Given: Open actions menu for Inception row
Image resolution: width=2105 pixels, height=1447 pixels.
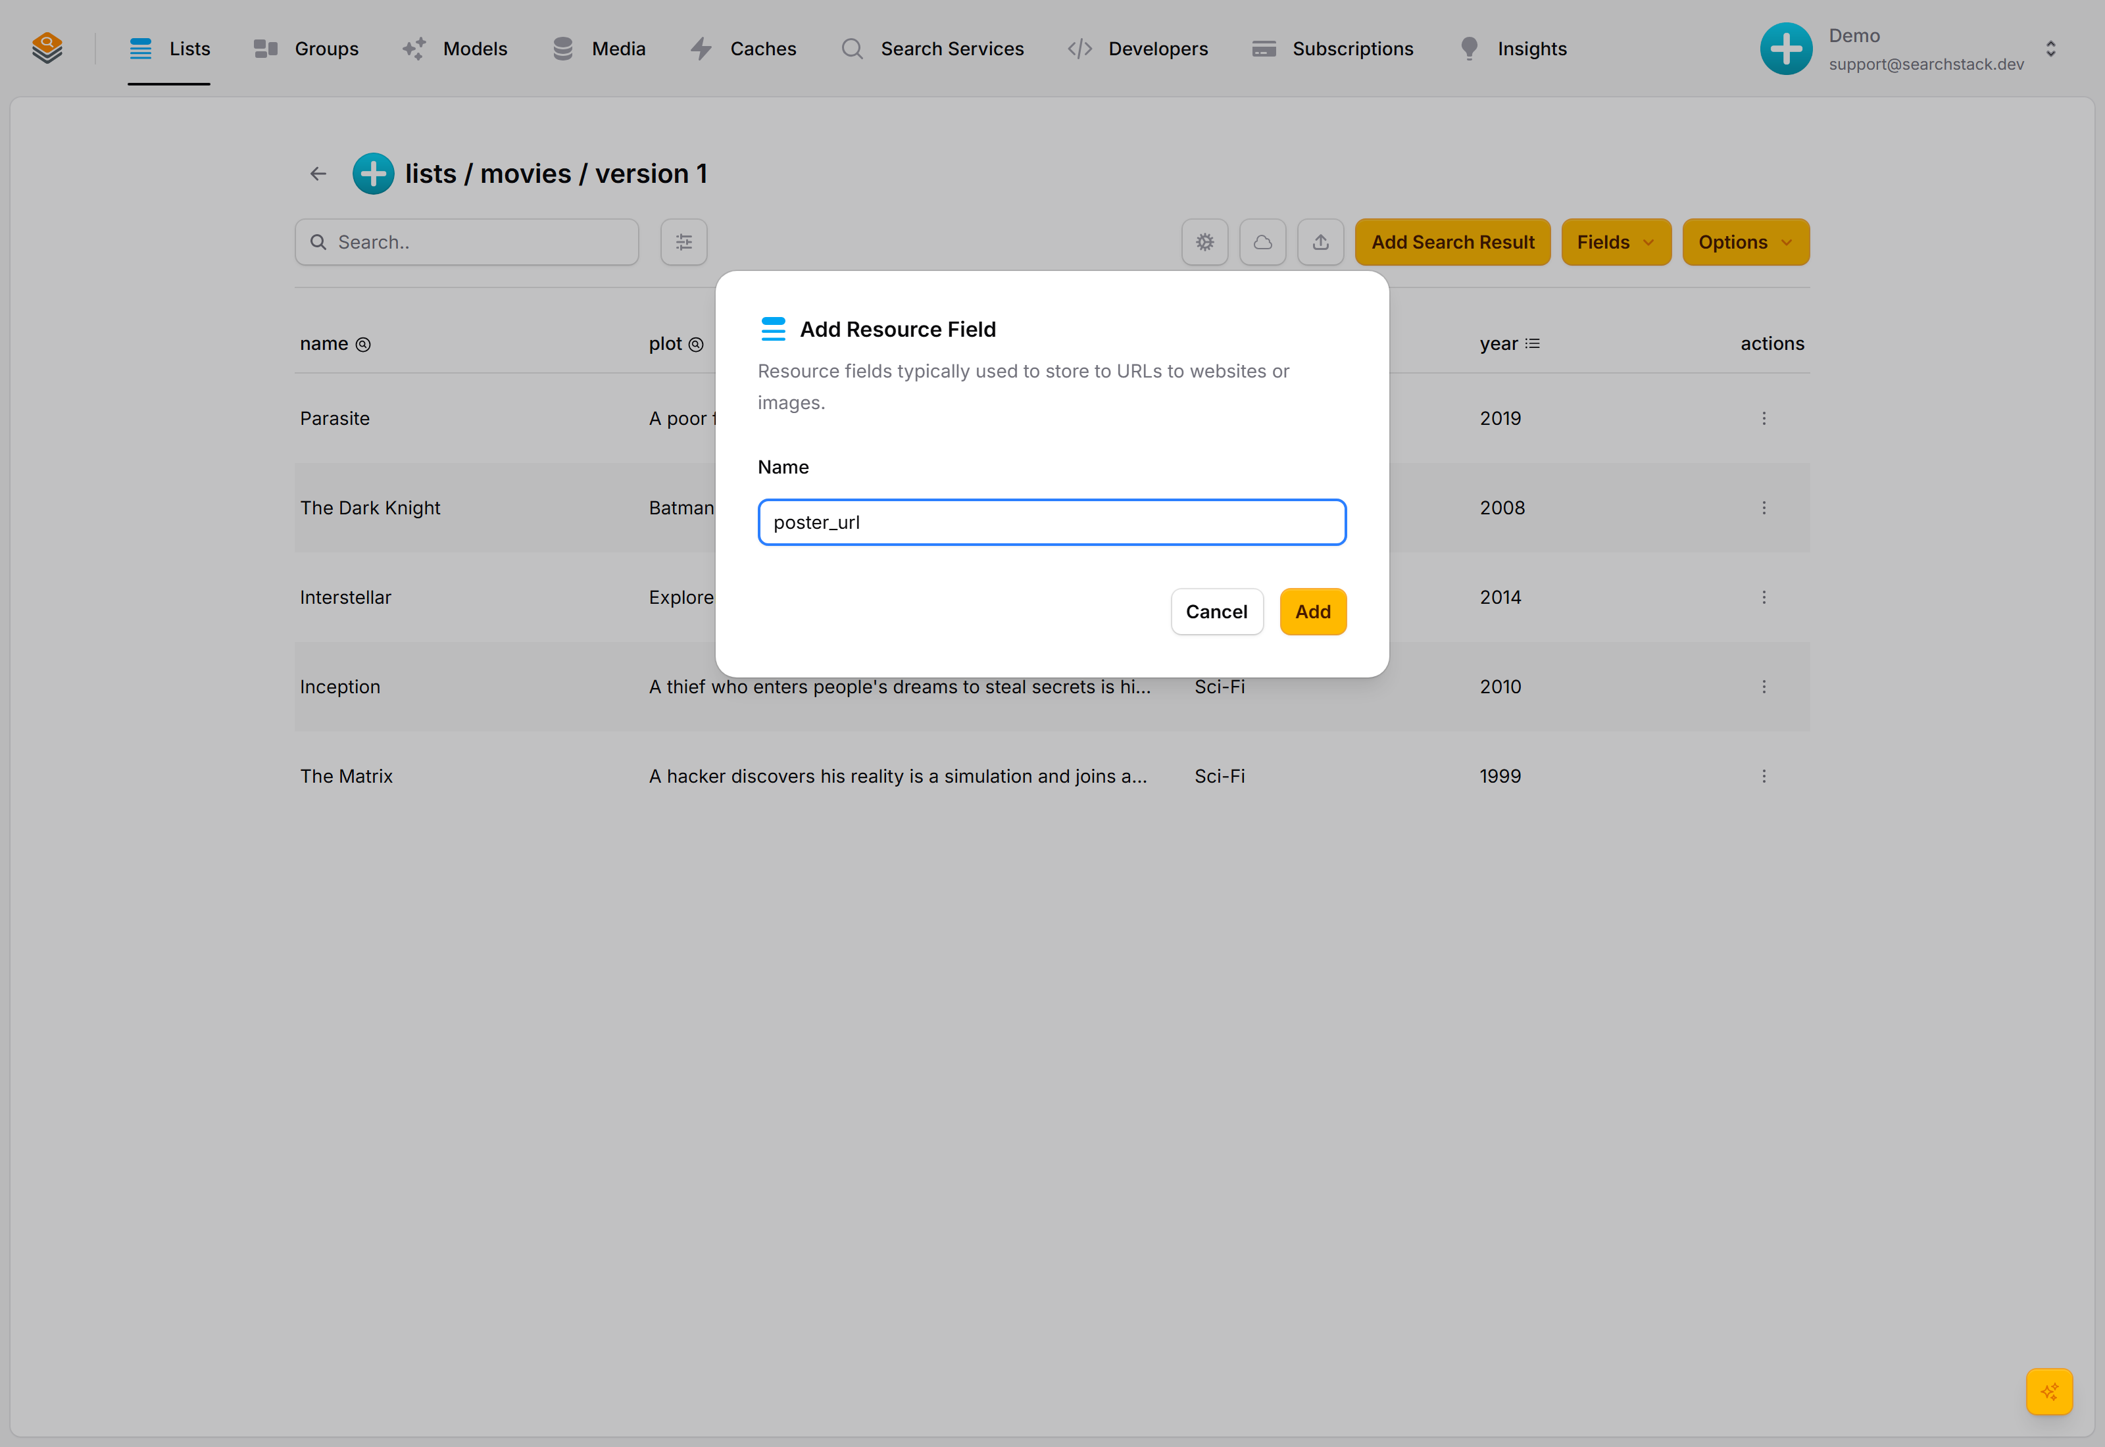Looking at the screenshot, I should pos(1764,686).
